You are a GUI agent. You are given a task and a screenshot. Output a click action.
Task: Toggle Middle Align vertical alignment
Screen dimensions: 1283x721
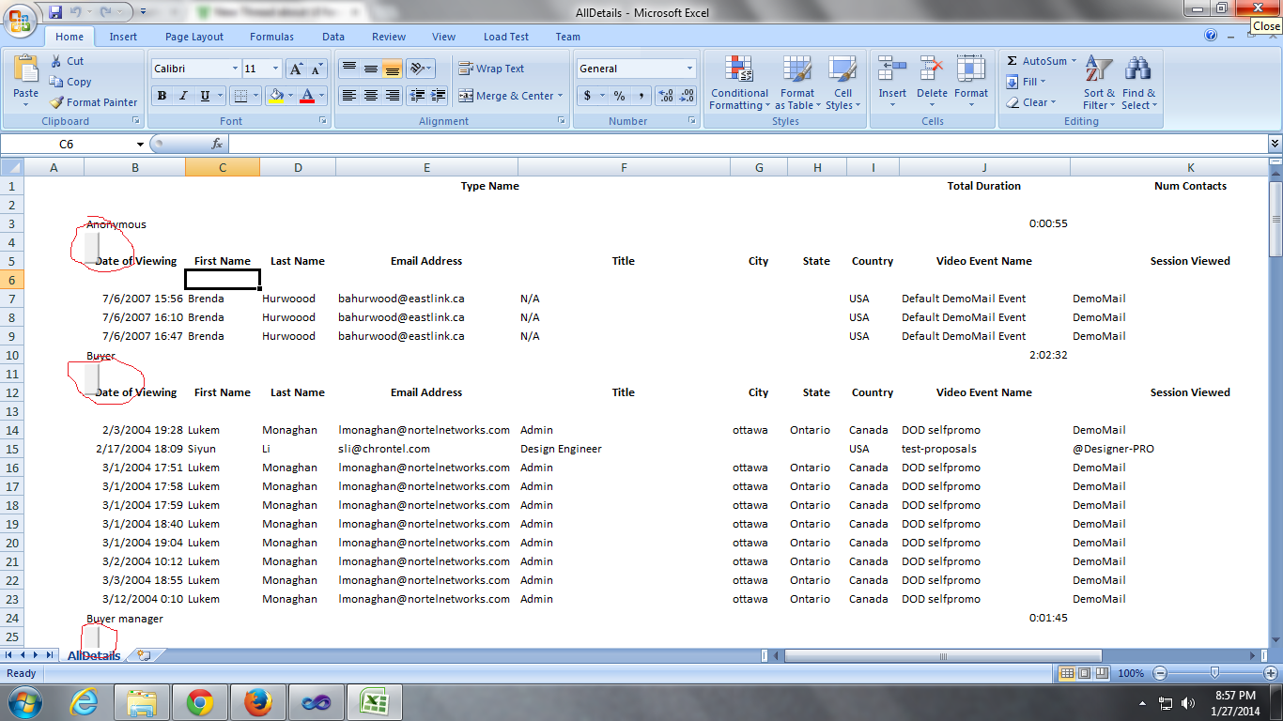371,69
